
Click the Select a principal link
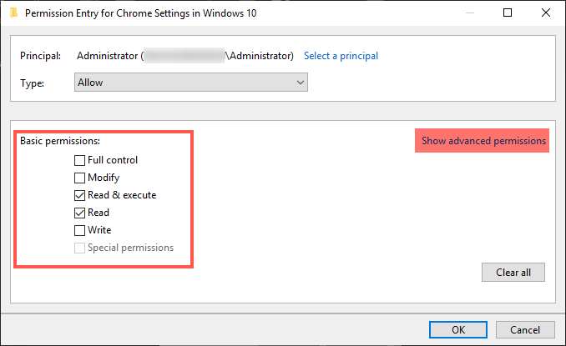pos(341,56)
